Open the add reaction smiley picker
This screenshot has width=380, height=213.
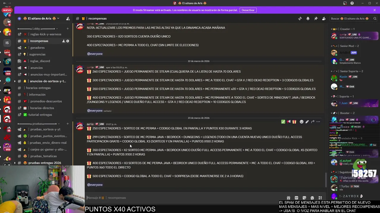pos(302,122)
